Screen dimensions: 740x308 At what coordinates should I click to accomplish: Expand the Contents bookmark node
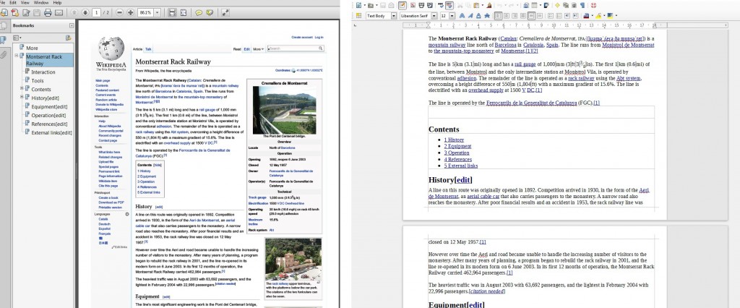[x=22, y=89]
